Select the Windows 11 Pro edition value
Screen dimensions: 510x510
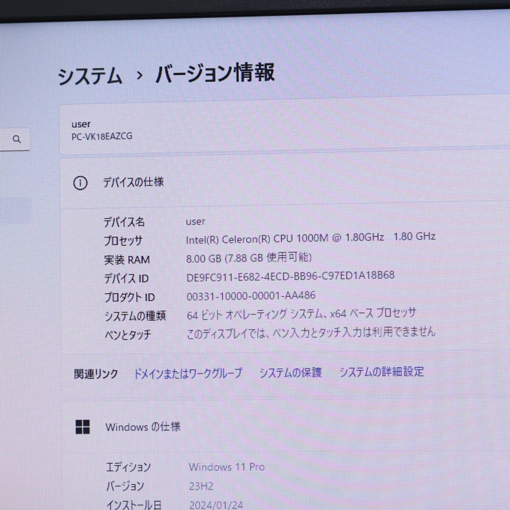227,467
